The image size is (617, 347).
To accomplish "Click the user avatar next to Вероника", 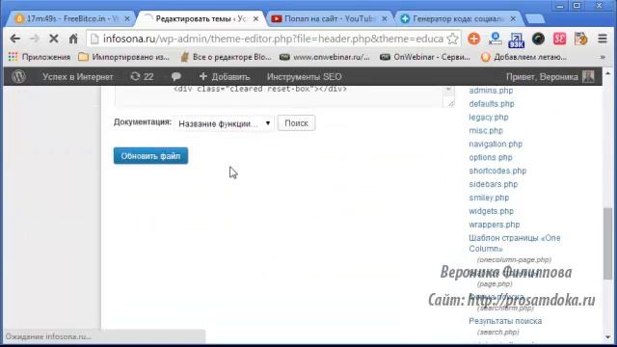I will click(588, 77).
